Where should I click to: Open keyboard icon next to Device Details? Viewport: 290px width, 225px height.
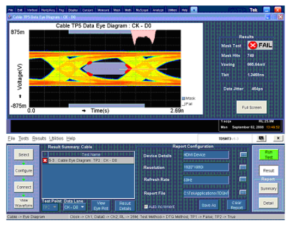(243, 155)
